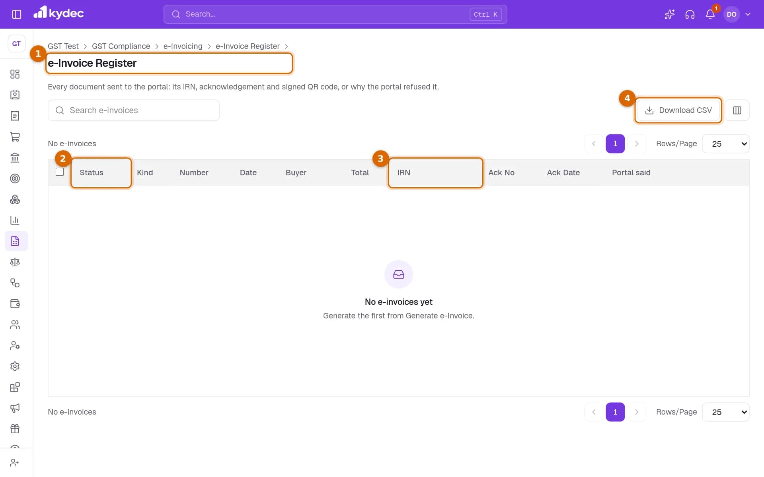Tick the select-all checkbox in table header
Screen dimensions: 764x477
click(x=60, y=172)
